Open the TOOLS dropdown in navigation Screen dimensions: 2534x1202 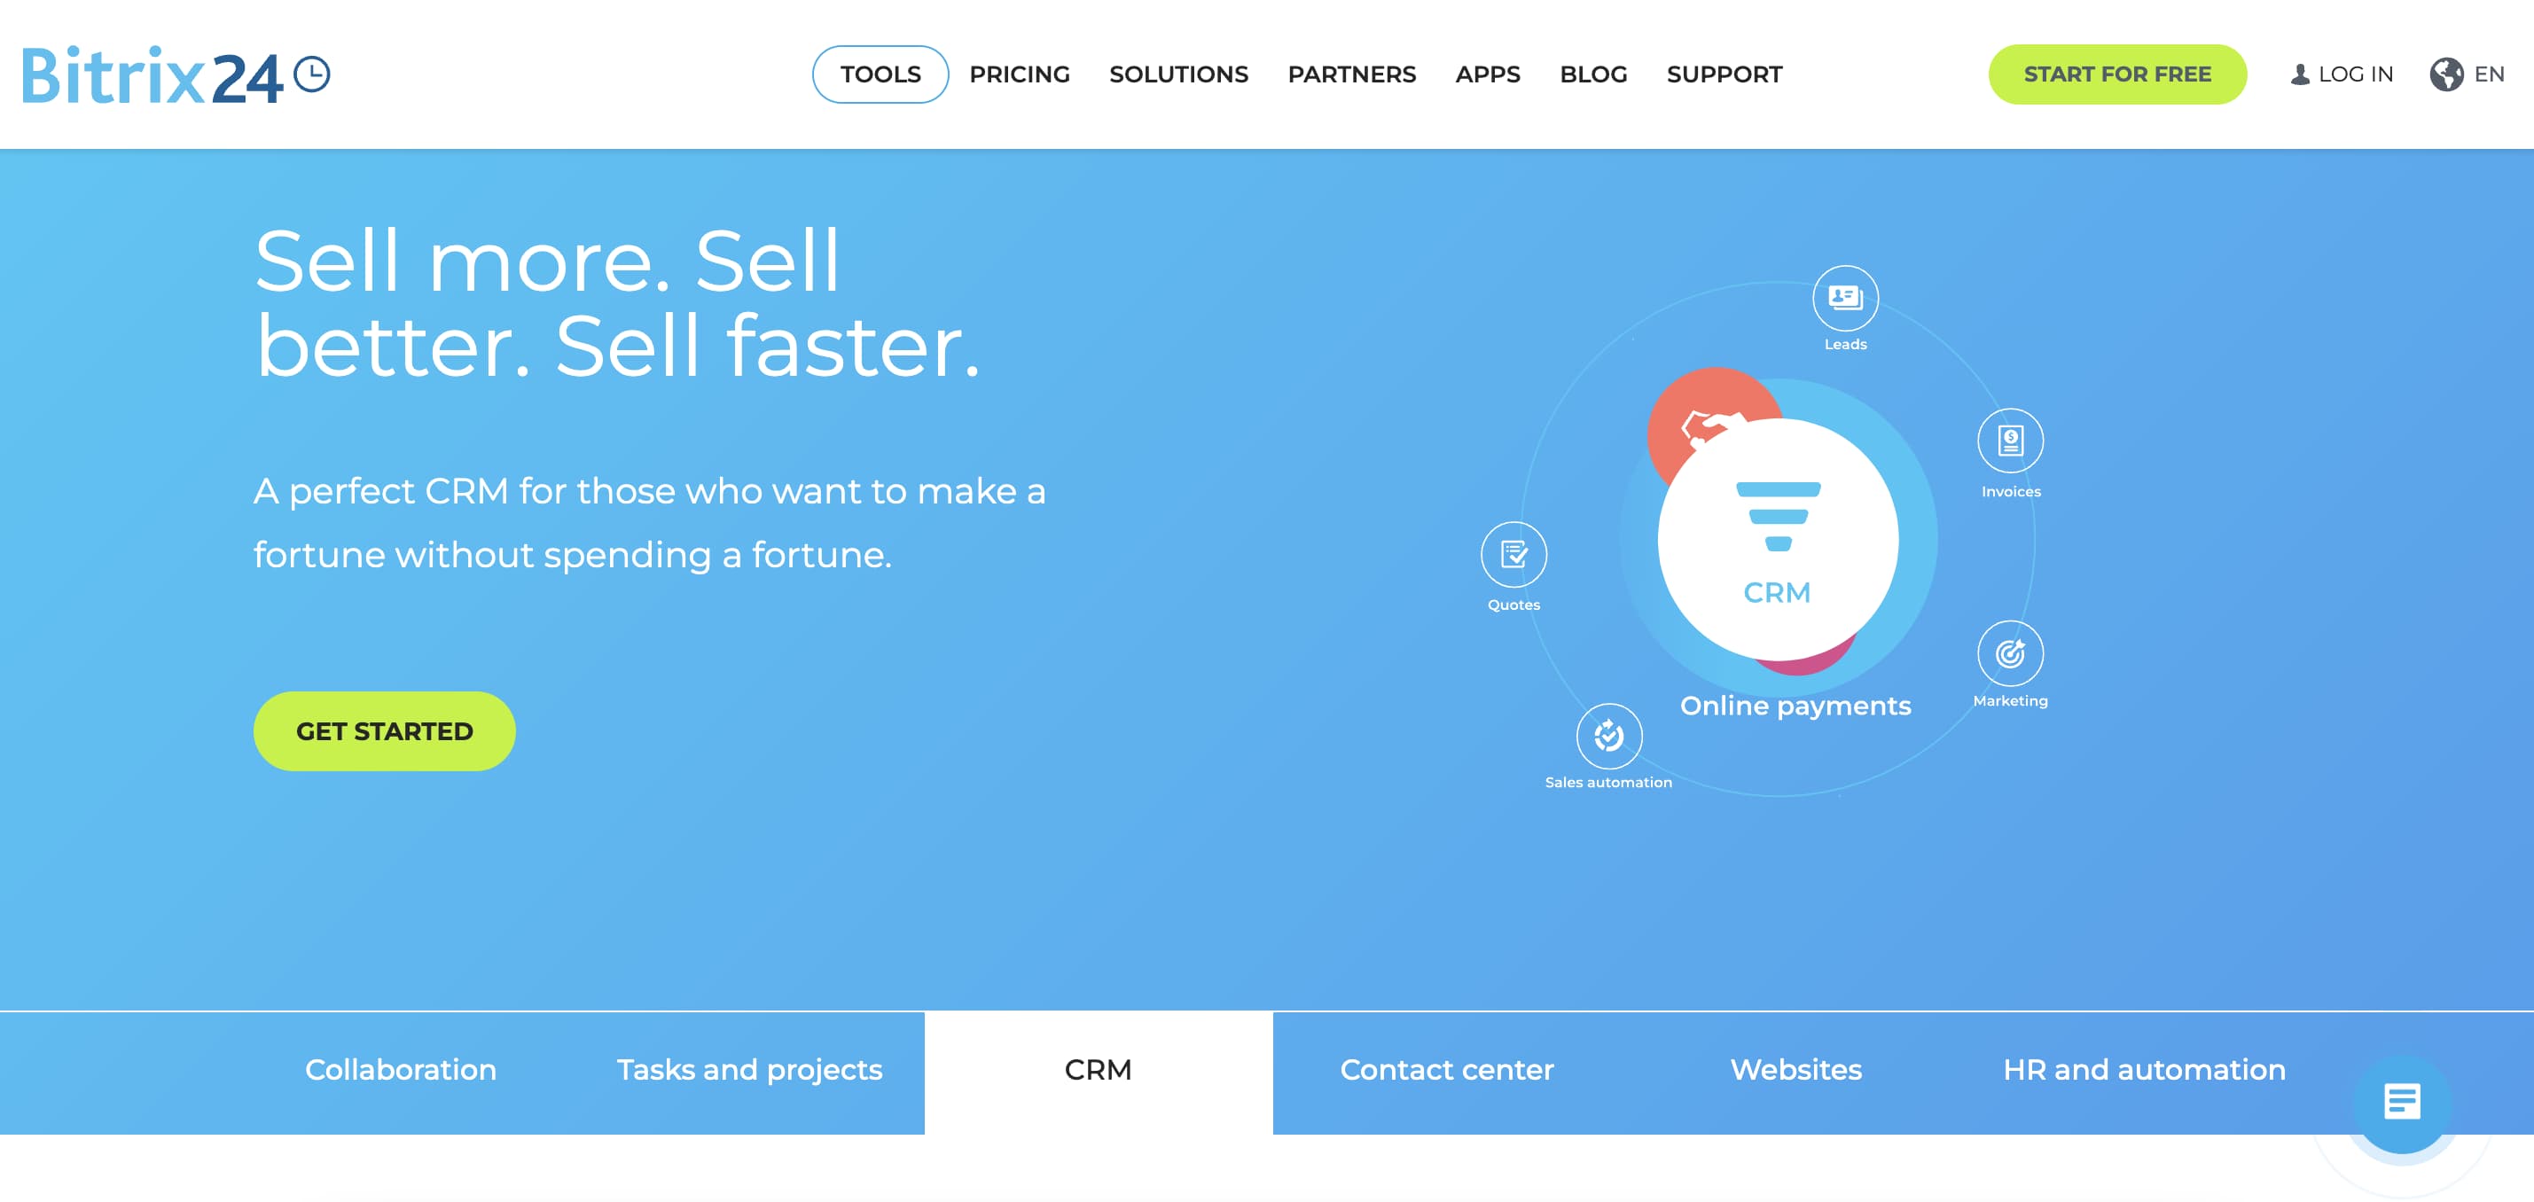tap(880, 73)
